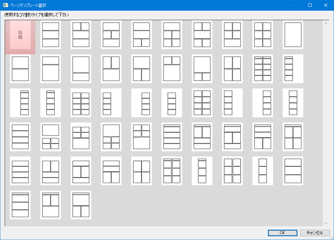Choose first-row layout: split top and middle, wide bottom

click(x=232, y=35)
